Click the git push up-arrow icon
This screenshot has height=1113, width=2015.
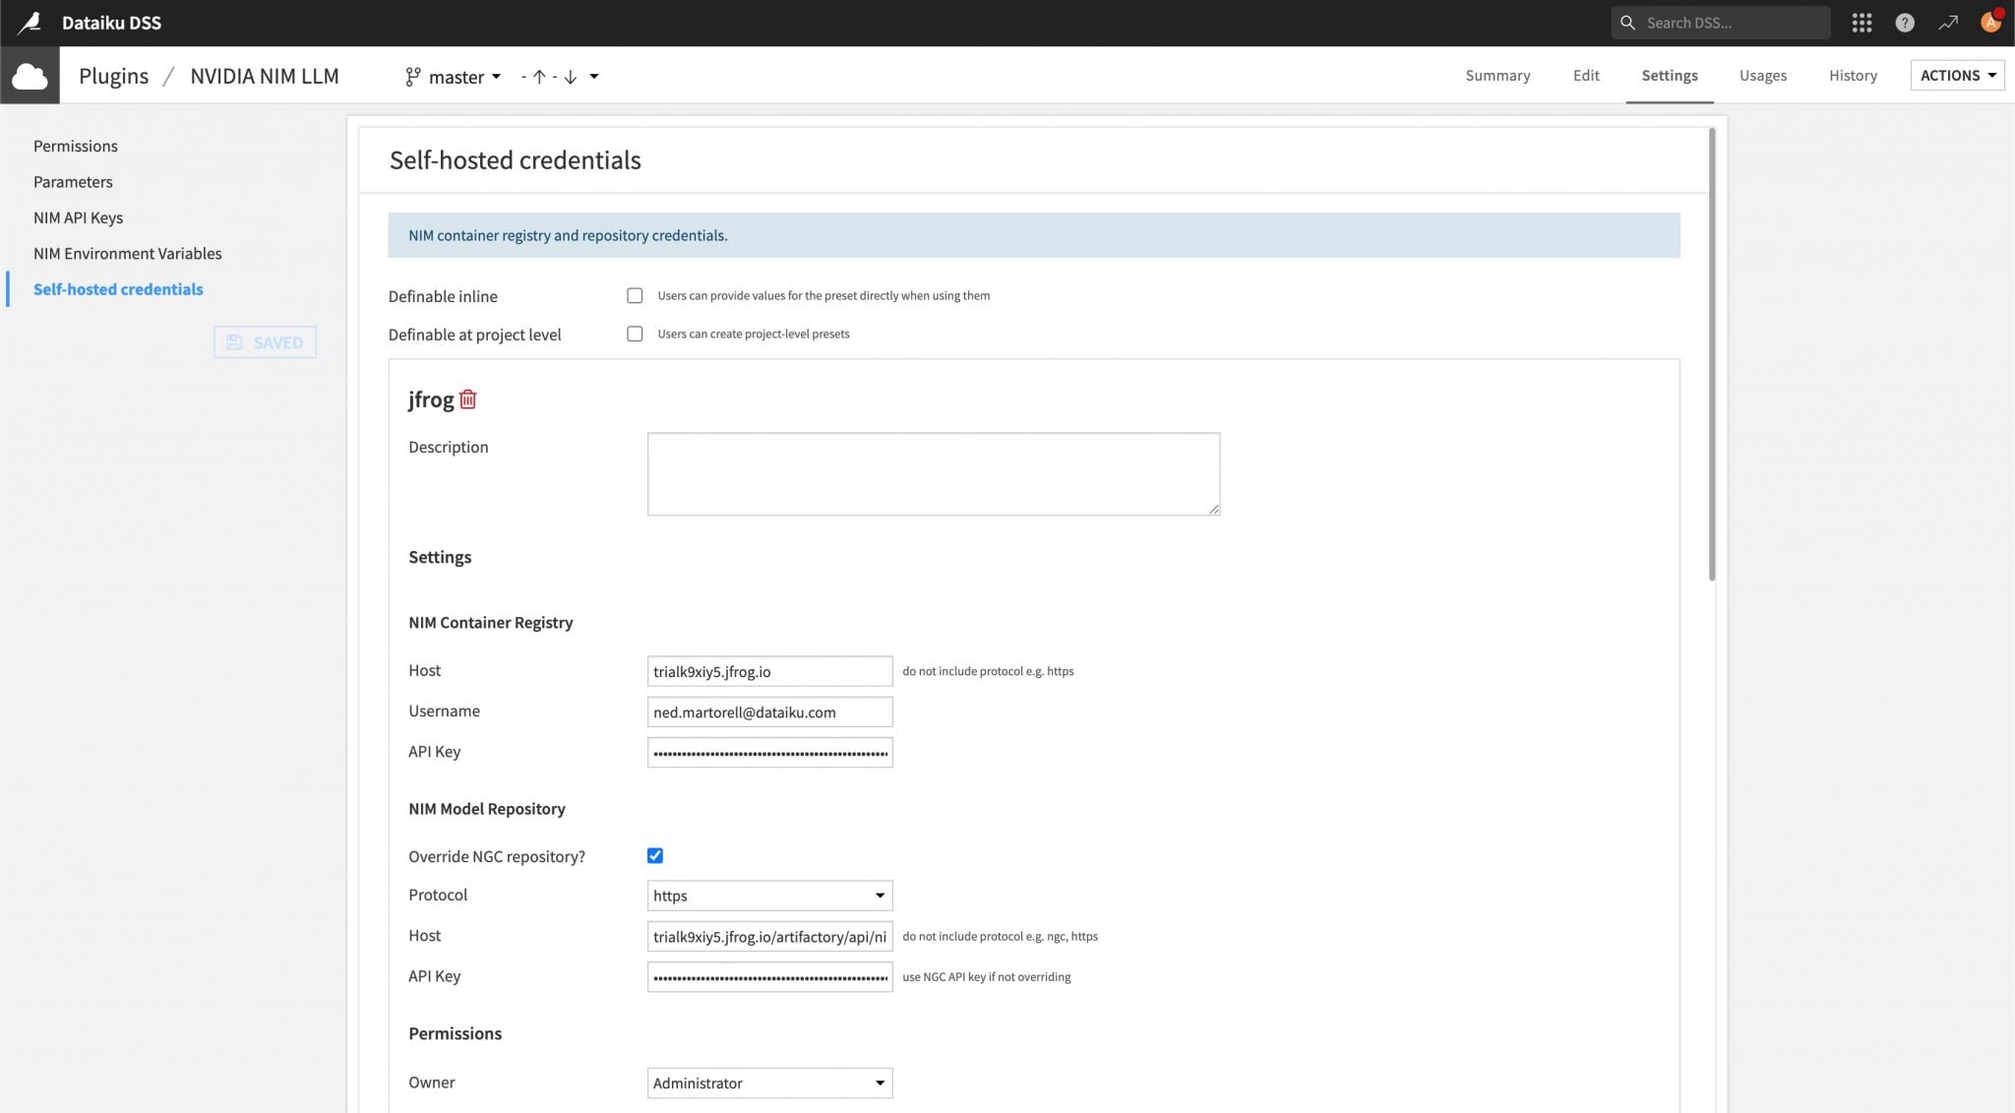pyautogui.click(x=539, y=77)
